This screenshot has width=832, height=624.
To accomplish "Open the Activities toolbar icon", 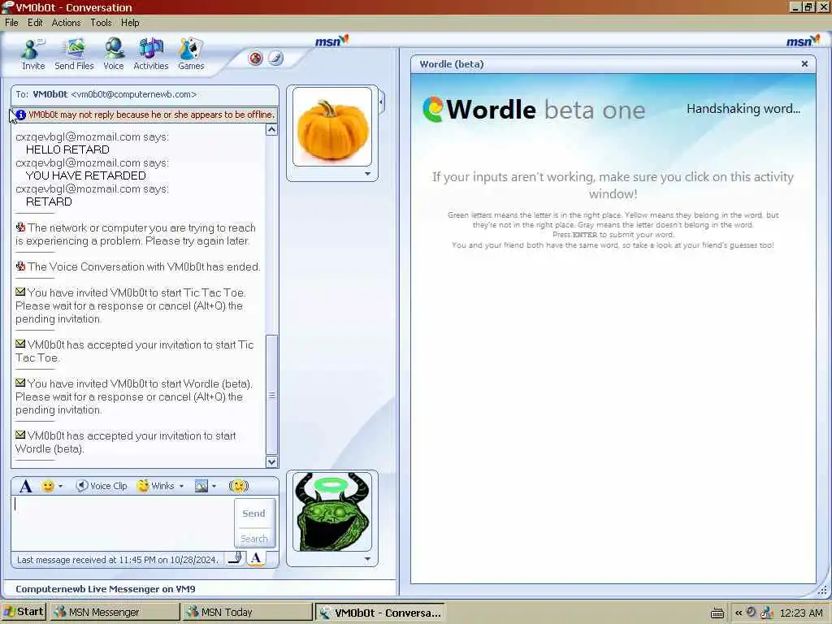I will click(x=150, y=54).
